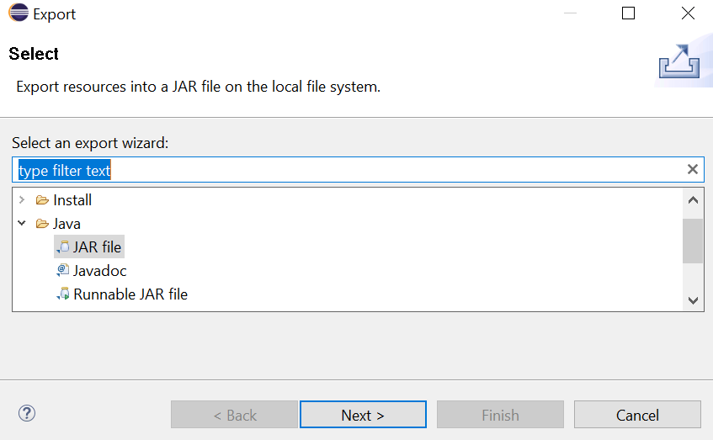Select the Javadoc export wizard

(99, 271)
